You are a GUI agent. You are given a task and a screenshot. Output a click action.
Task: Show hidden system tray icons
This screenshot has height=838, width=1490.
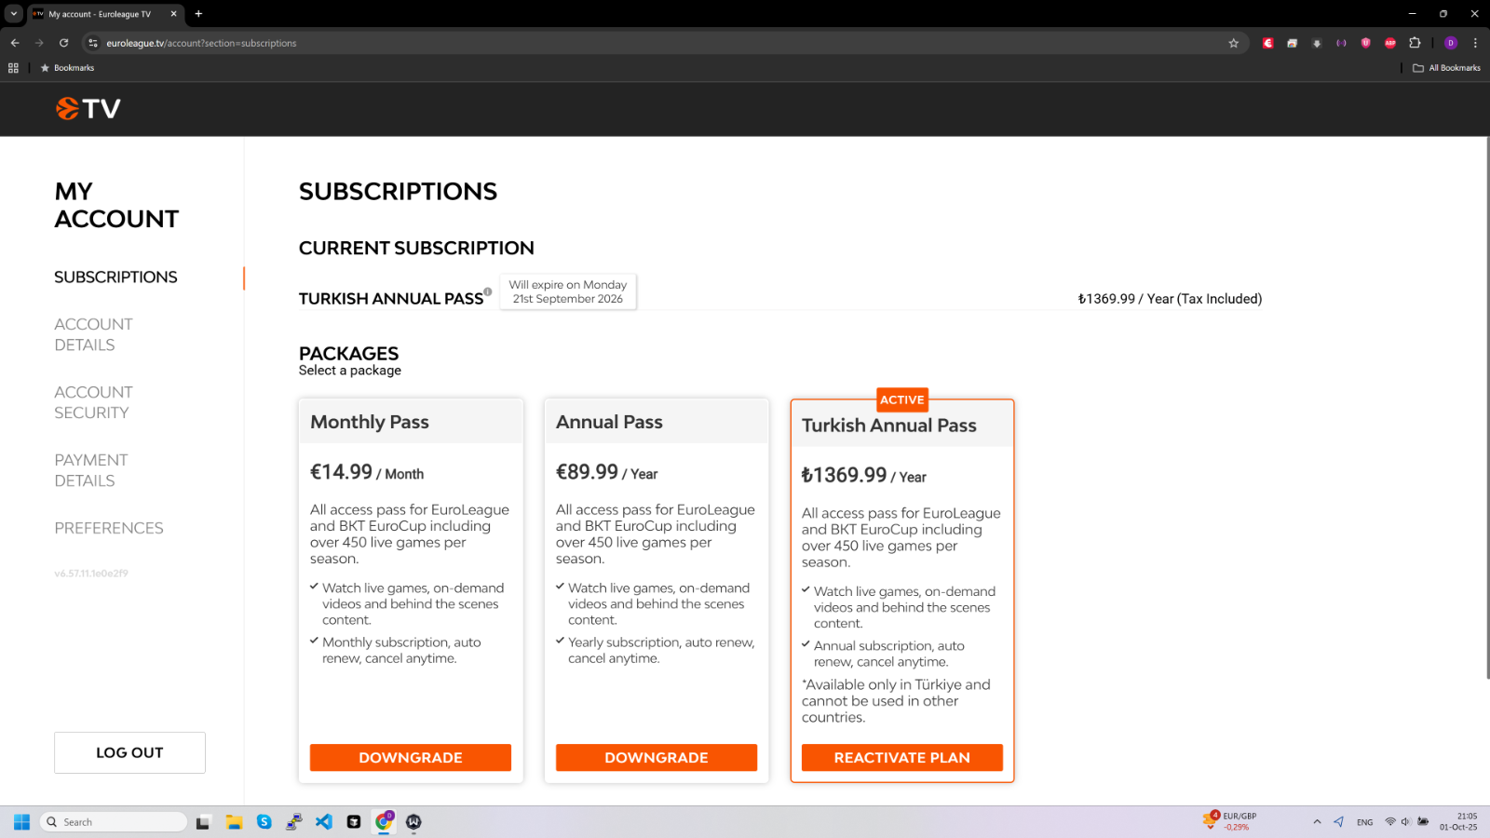(1317, 822)
